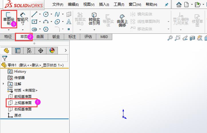Open the DimXpertManager tab
Viewport: 207px width, 133px height.
(x=41, y=51)
